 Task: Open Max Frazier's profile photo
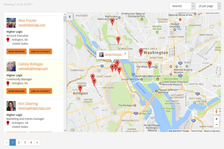(11, 23)
